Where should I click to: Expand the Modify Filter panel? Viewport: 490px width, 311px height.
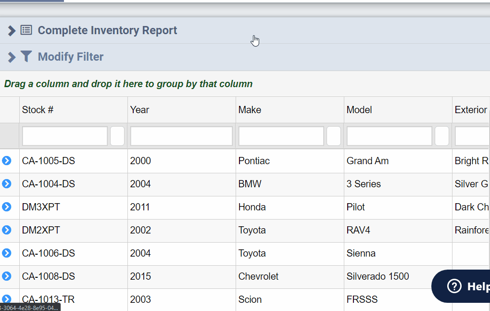[11, 56]
